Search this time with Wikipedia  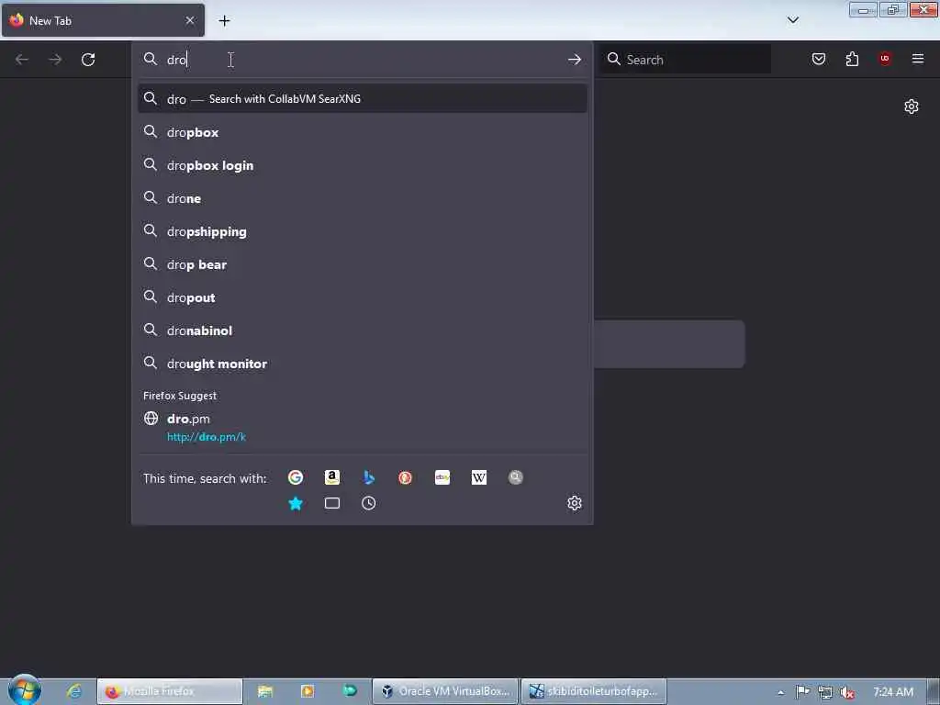[479, 477]
